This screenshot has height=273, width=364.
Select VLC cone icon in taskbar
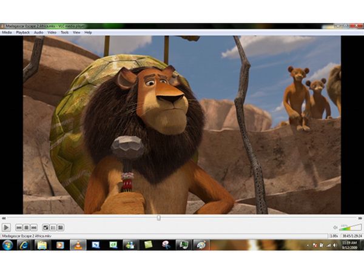point(78,245)
